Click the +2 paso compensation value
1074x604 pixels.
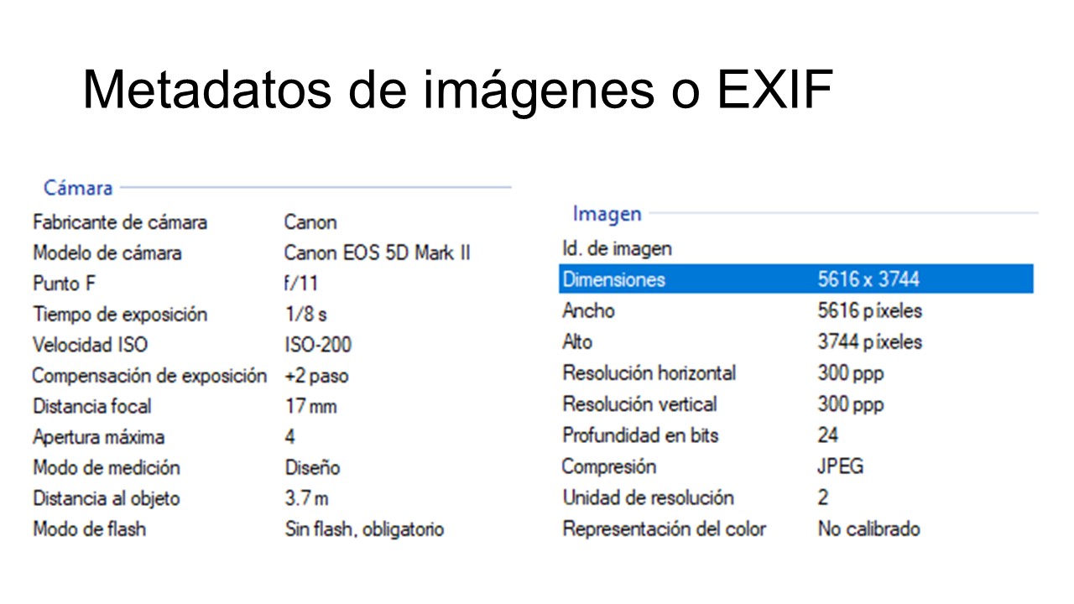[316, 376]
